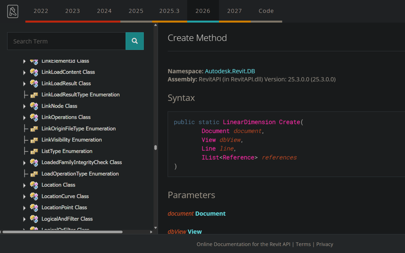Image resolution: width=405 pixels, height=253 pixels.
Task: Click the LinkLoadContent Class icon
Action: [34, 72]
